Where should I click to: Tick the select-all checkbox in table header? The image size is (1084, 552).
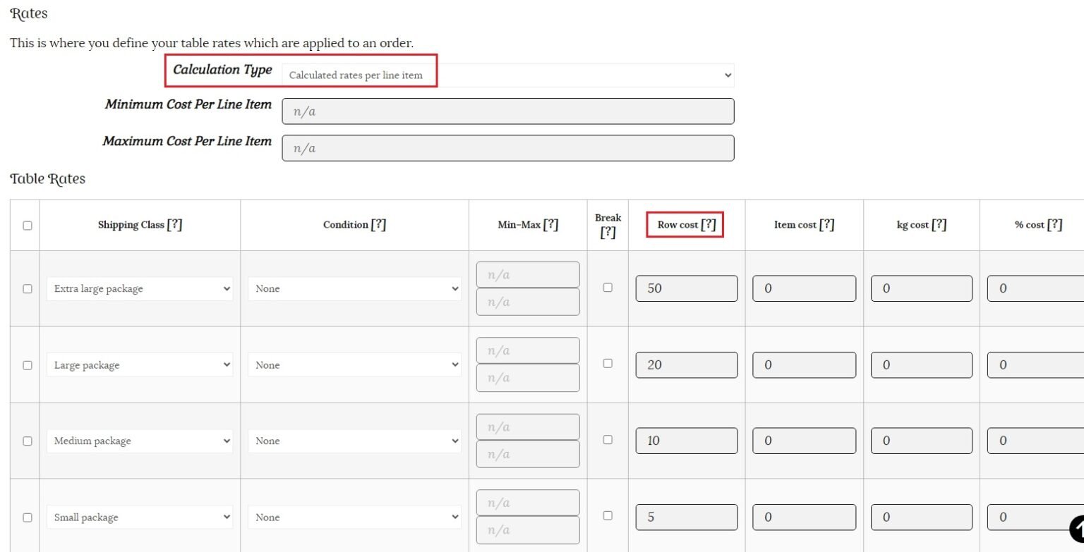[x=28, y=226]
